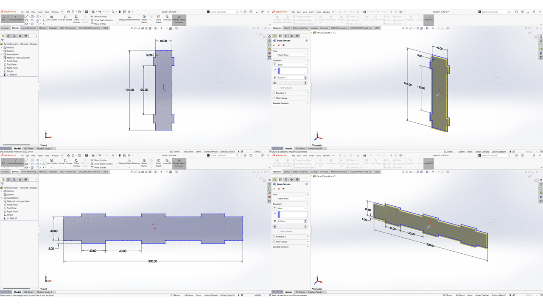Cancel Boss-Extrude with red X, Part4 window
The height and width of the screenshot is (305, 543).
279,189
